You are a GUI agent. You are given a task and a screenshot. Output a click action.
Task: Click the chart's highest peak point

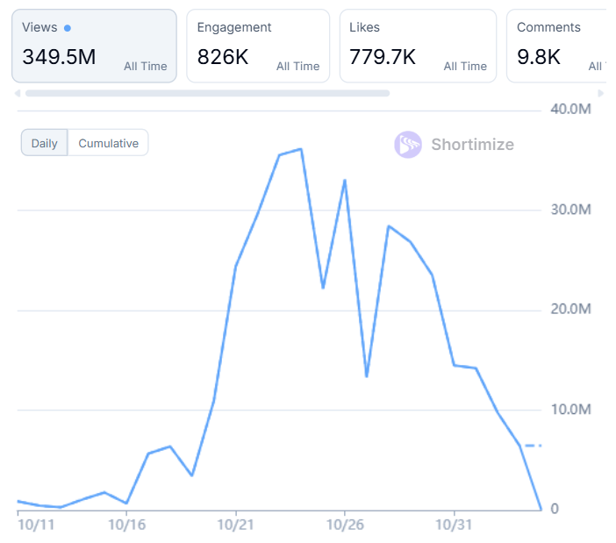point(301,149)
